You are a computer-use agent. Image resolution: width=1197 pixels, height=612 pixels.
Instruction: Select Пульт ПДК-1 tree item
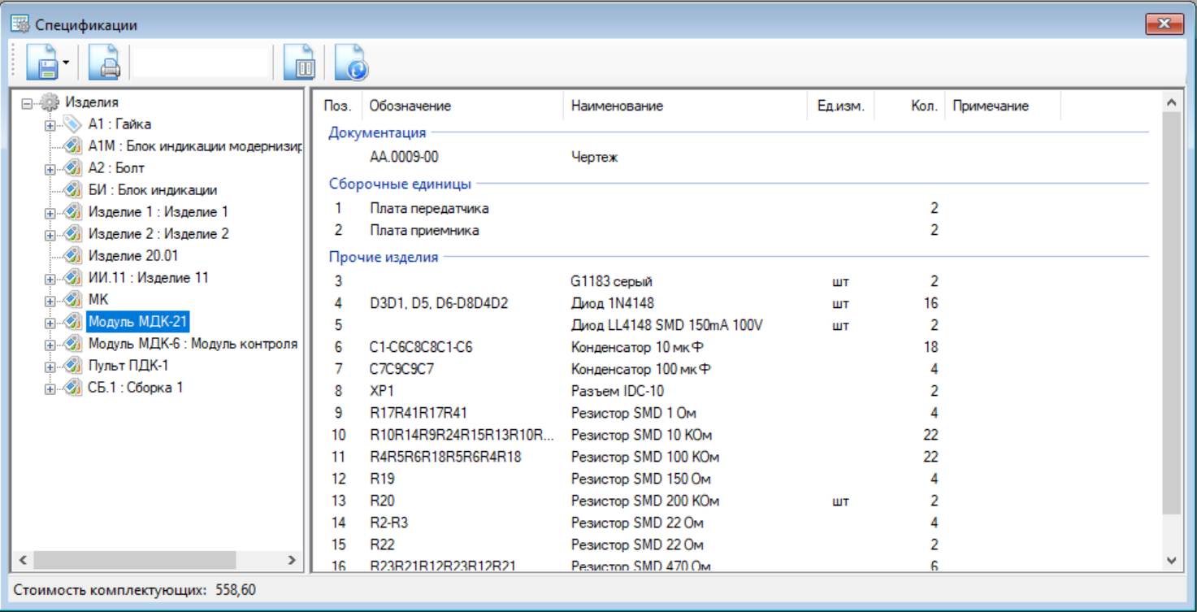[128, 366]
